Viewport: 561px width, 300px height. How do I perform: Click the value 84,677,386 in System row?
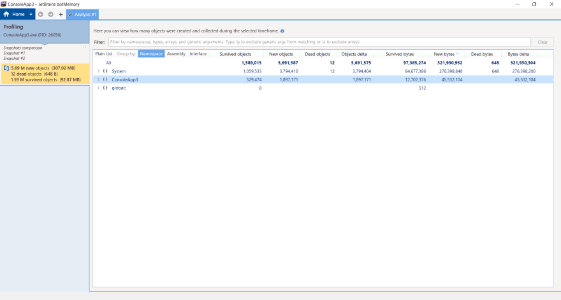point(416,71)
